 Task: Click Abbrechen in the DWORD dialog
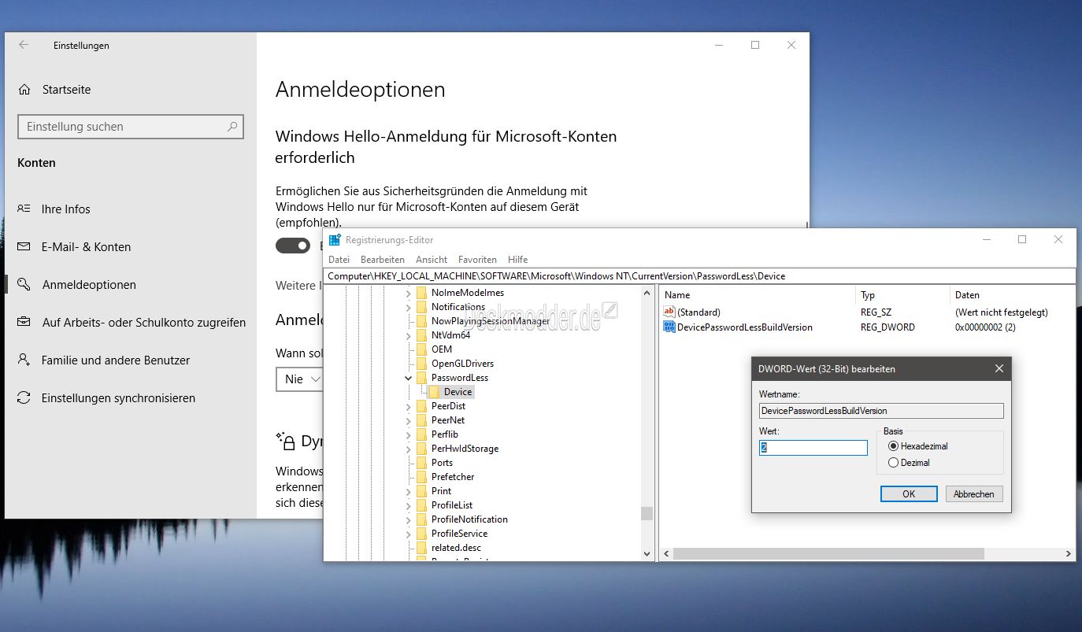tap(974, 494)
